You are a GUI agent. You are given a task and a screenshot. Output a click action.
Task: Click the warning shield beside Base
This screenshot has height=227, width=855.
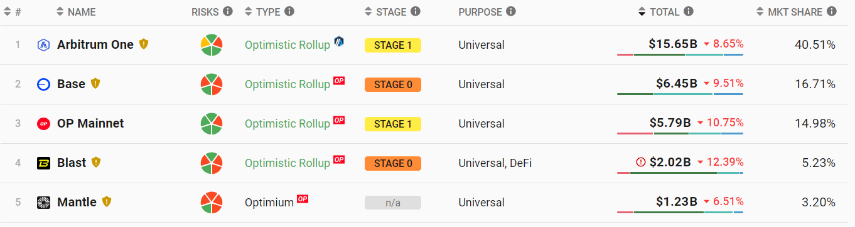point(95,84)
